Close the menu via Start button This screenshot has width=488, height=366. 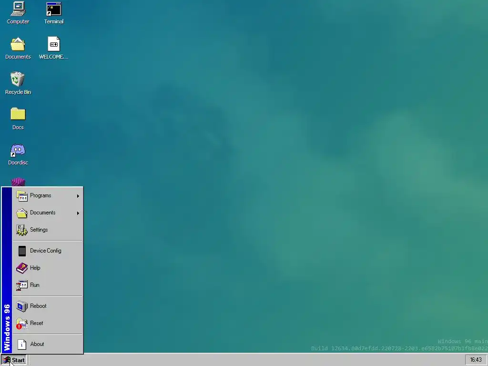pyautogui.click(x=14, y=360)
